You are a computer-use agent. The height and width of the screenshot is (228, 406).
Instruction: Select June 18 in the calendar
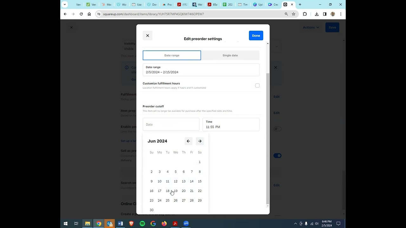click(x=167, y=191)
